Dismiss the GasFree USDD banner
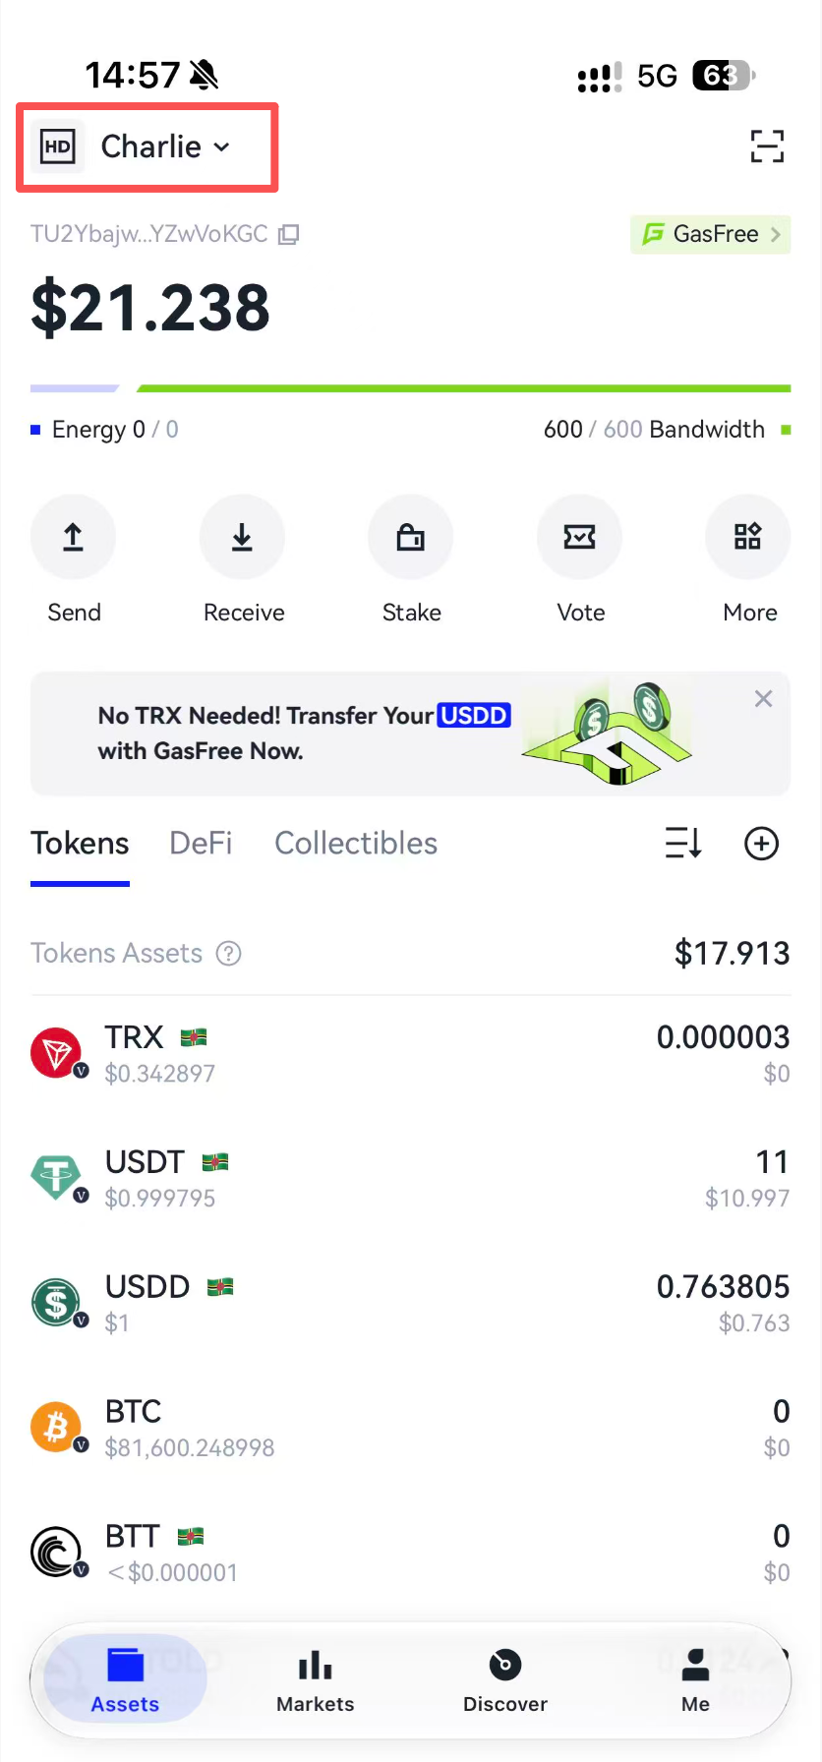This screenshot has width=822, height=1762. 763,699
